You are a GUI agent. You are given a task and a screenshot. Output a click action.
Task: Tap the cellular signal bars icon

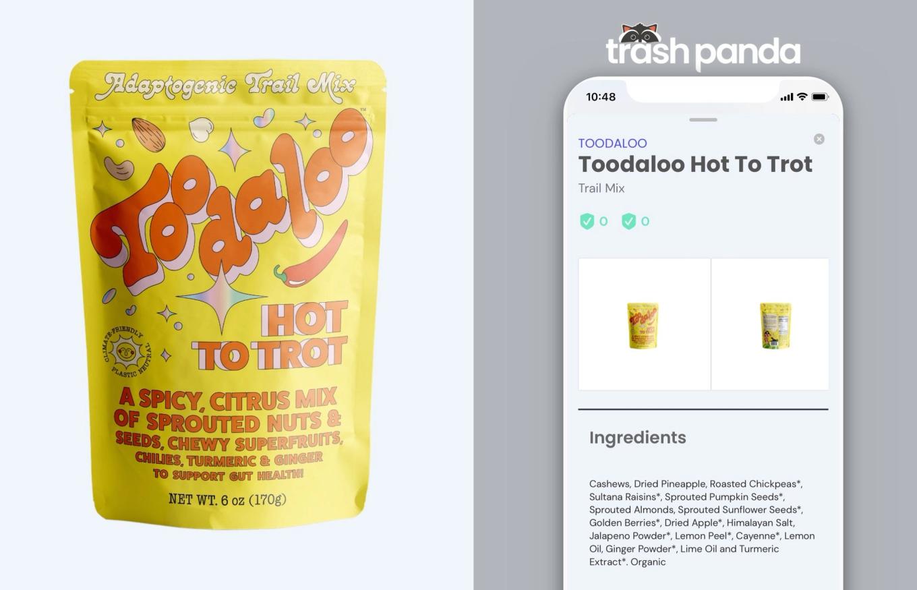tap(787, 97)
